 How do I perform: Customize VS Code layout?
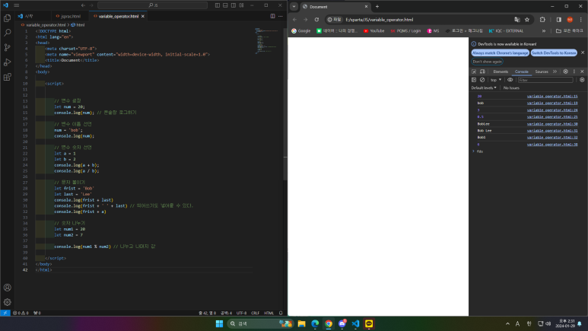pyautogui.click(x=241, y=5)
